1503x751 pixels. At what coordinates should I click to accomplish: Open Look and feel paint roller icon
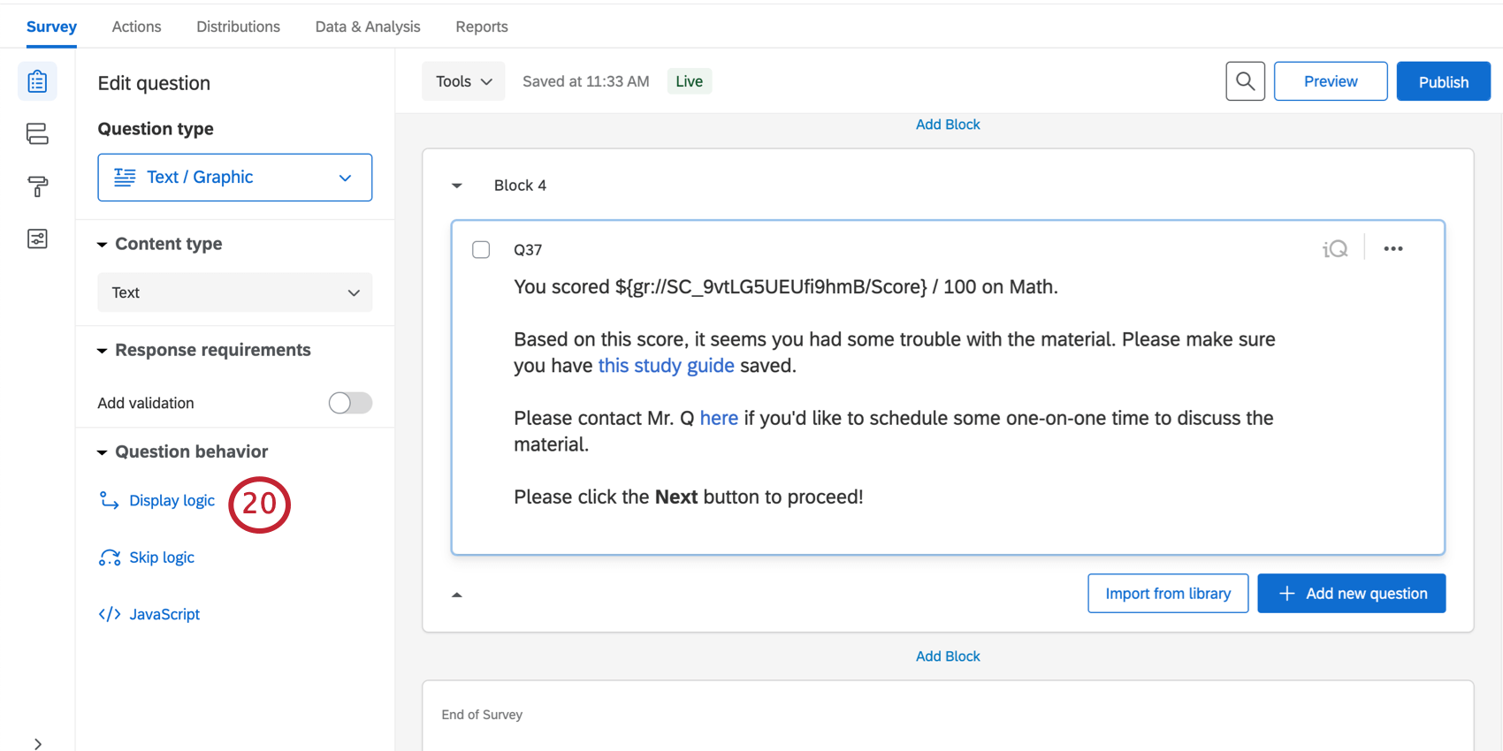37,186
